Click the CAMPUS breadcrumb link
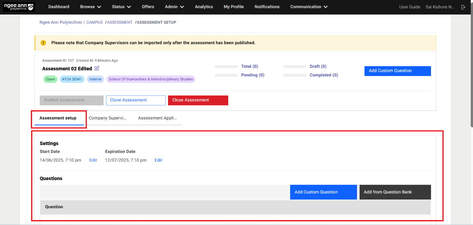 pyautogui.click(x=94, y=22)
